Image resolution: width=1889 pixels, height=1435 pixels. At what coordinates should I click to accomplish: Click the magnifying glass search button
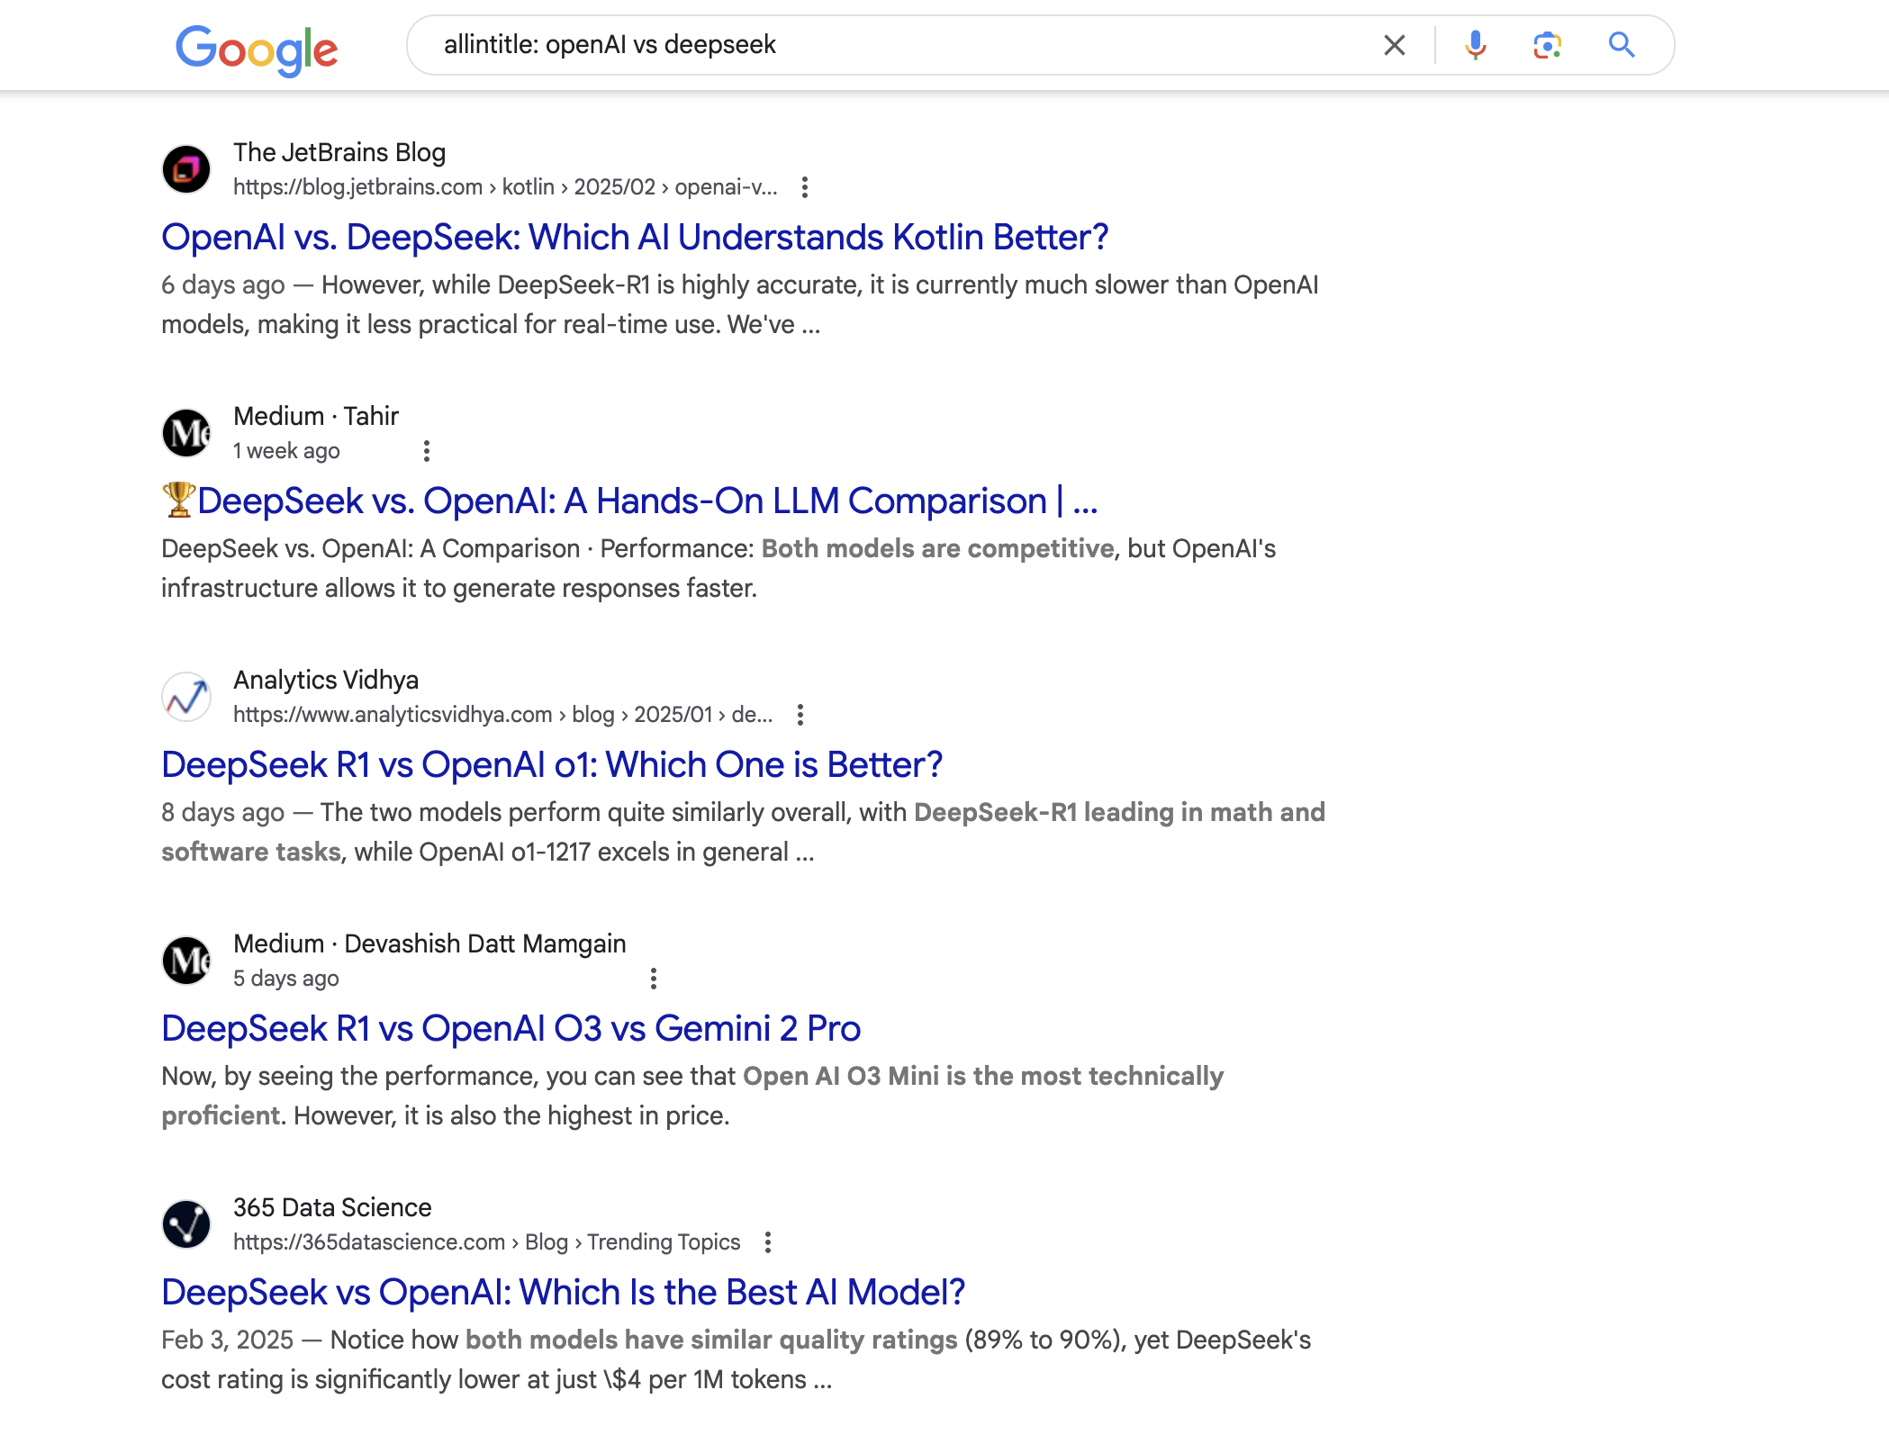(x=1622, y=45)
